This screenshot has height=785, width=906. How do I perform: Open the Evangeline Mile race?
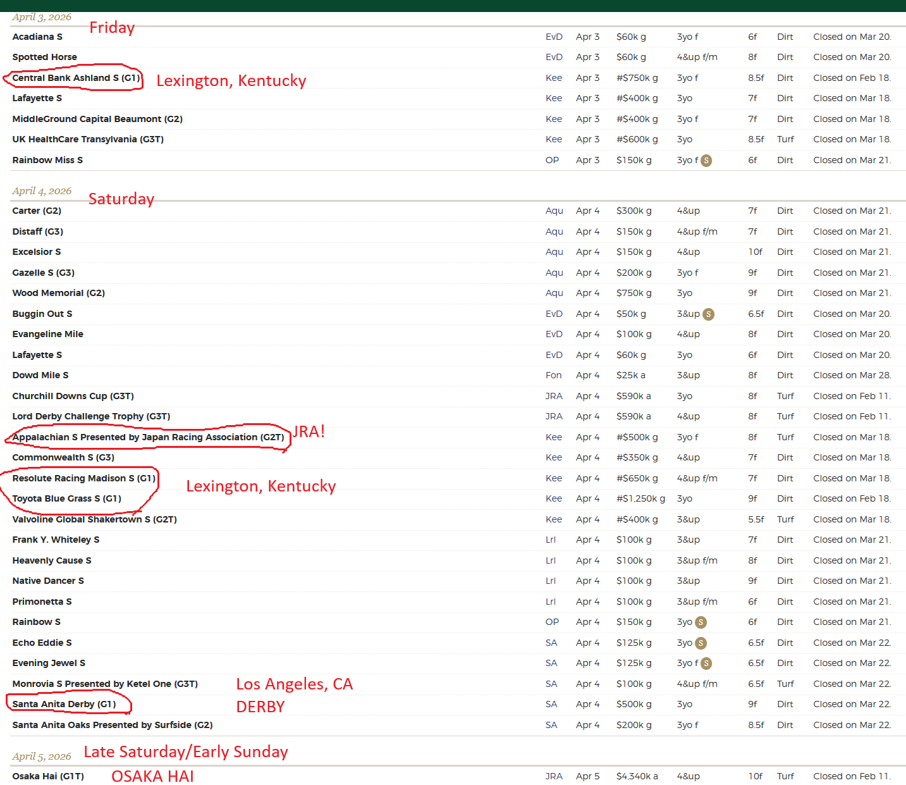[48, 334]
